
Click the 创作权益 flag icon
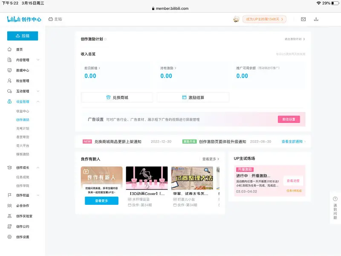click(9, 195)
